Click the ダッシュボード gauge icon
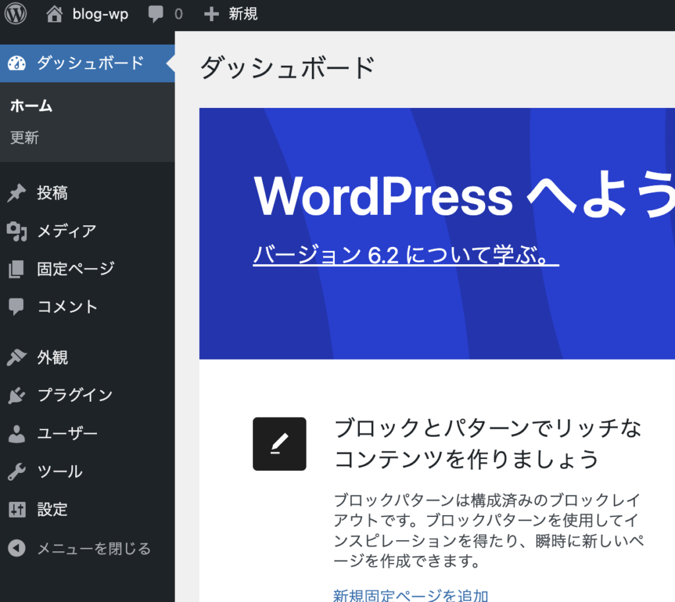 pos(16,63)
